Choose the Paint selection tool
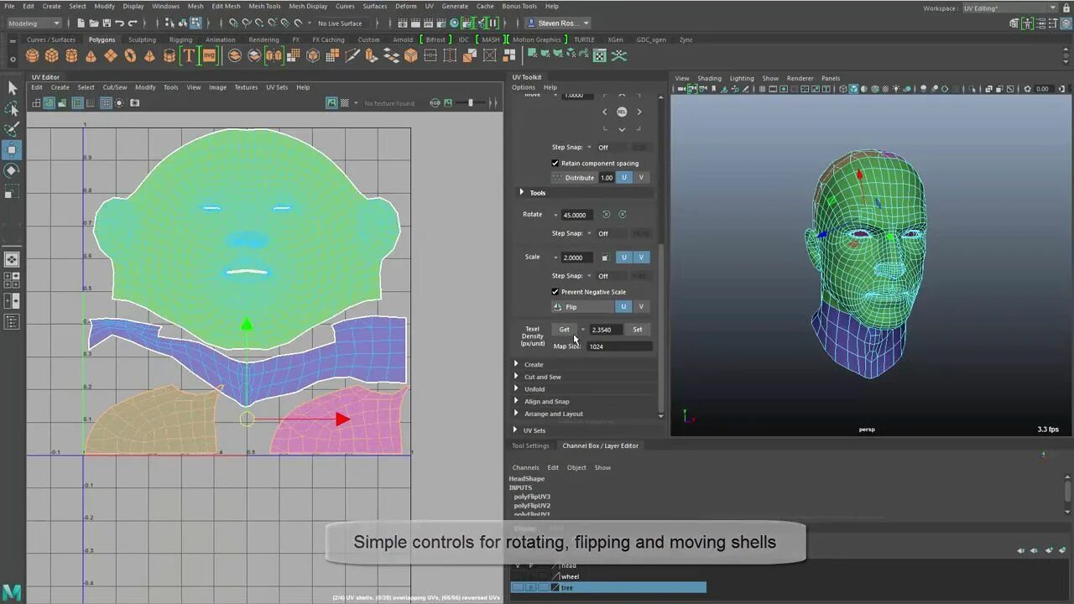The image size is (1074, 604). click(12, 129)
